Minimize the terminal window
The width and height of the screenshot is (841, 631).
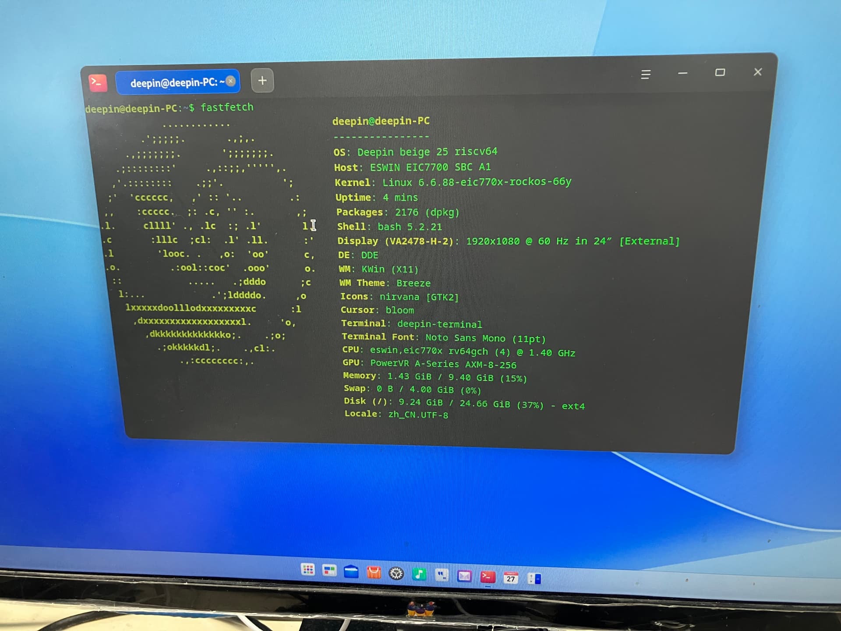pos(682,73)
